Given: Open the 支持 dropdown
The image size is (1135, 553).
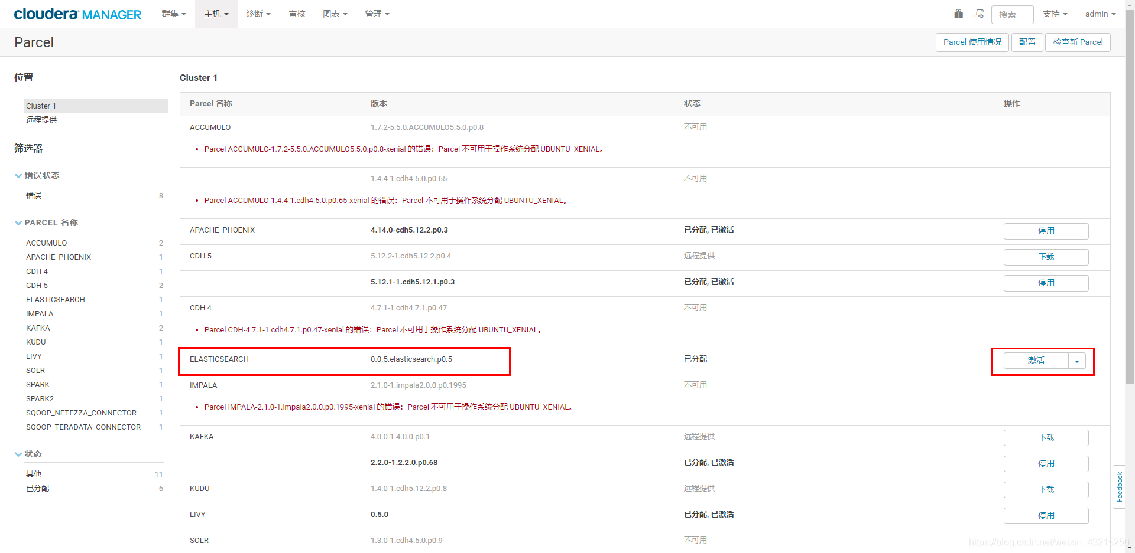Looking at the screenshot, I should coord(1055,14).
